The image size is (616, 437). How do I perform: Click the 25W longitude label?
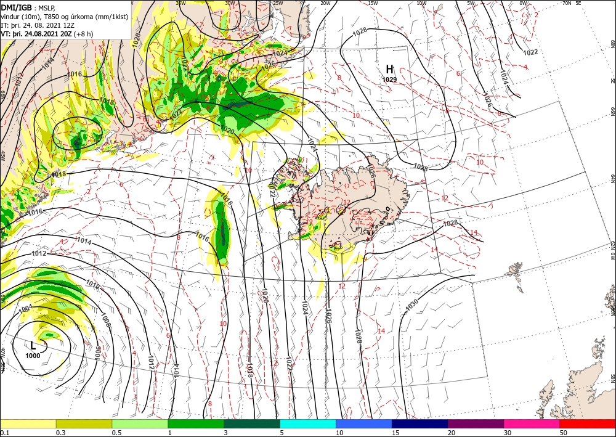coord(278,3)
